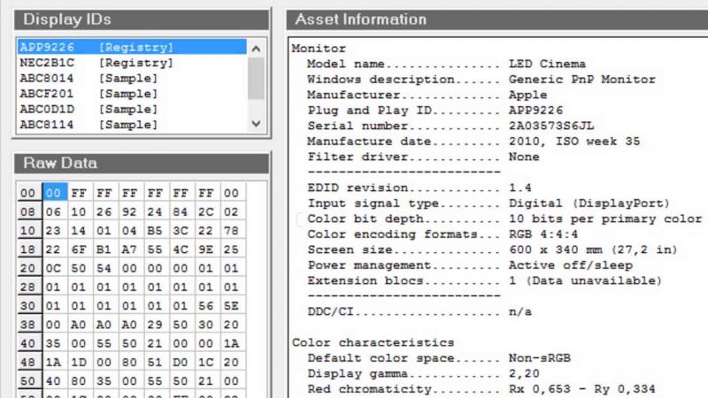Click the Color characteristics heading
The width and height of the screenshot is (708, 398).
pos(373,342)
